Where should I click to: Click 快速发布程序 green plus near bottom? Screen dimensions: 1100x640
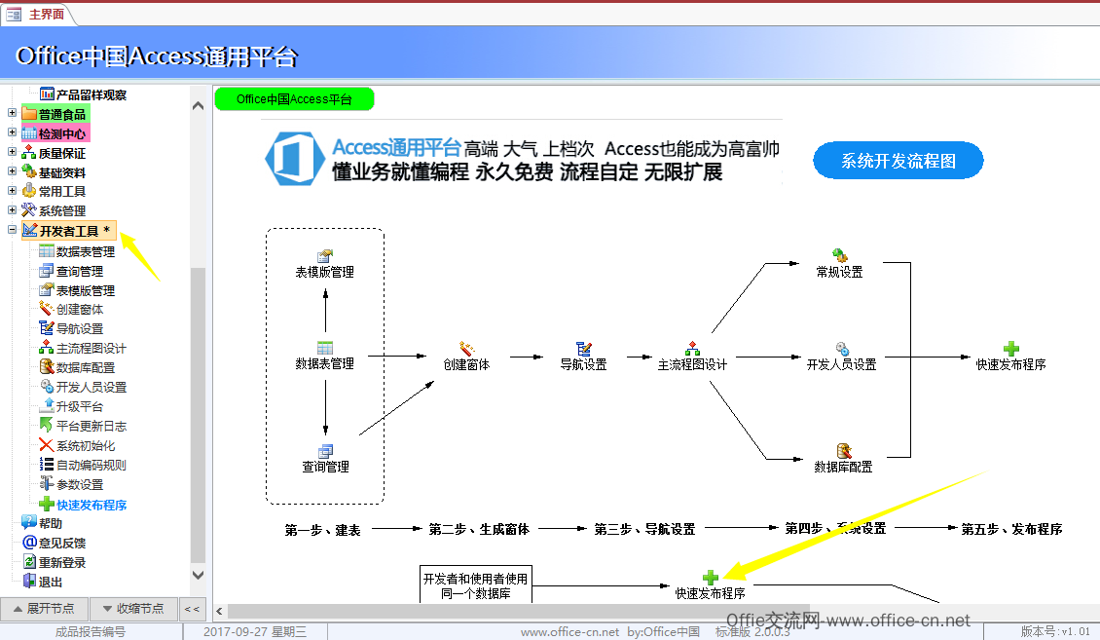[x=711, y=578]
